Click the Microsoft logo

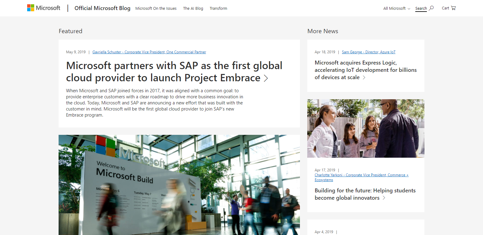(44, 8)
